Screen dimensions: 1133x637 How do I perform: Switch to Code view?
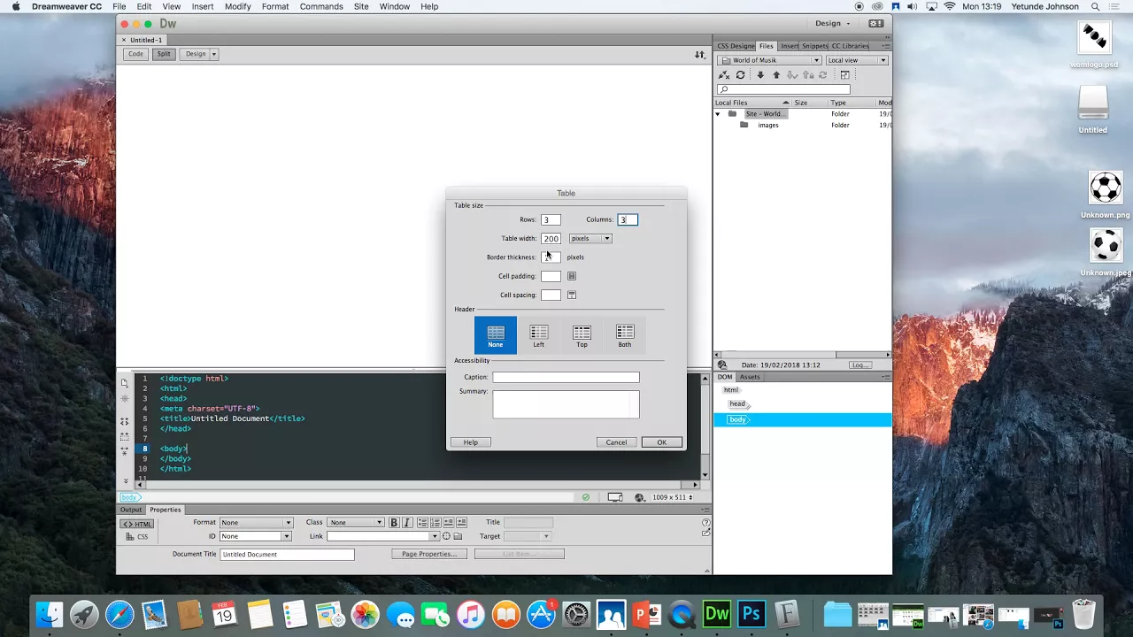click(x=135, y=54)
